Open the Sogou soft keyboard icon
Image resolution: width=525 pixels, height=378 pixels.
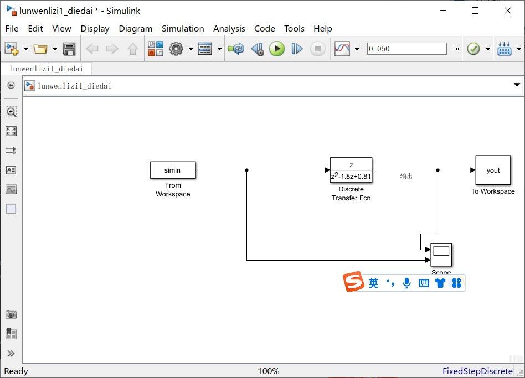(x=424, y=283)
